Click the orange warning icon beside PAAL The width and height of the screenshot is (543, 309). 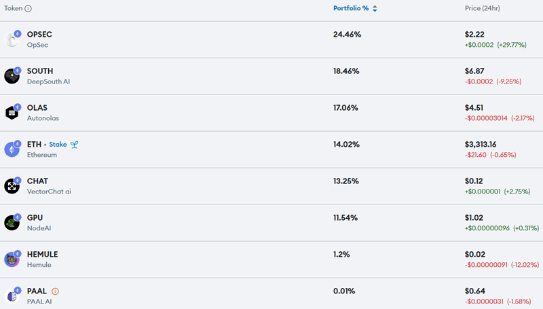(x=55, y=291)
